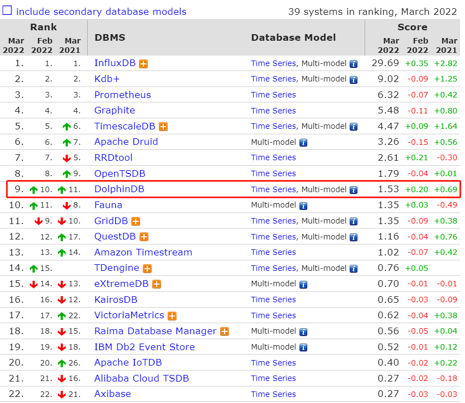Open the include secondary database models link

pyautogui.click(x=101, y=12)
